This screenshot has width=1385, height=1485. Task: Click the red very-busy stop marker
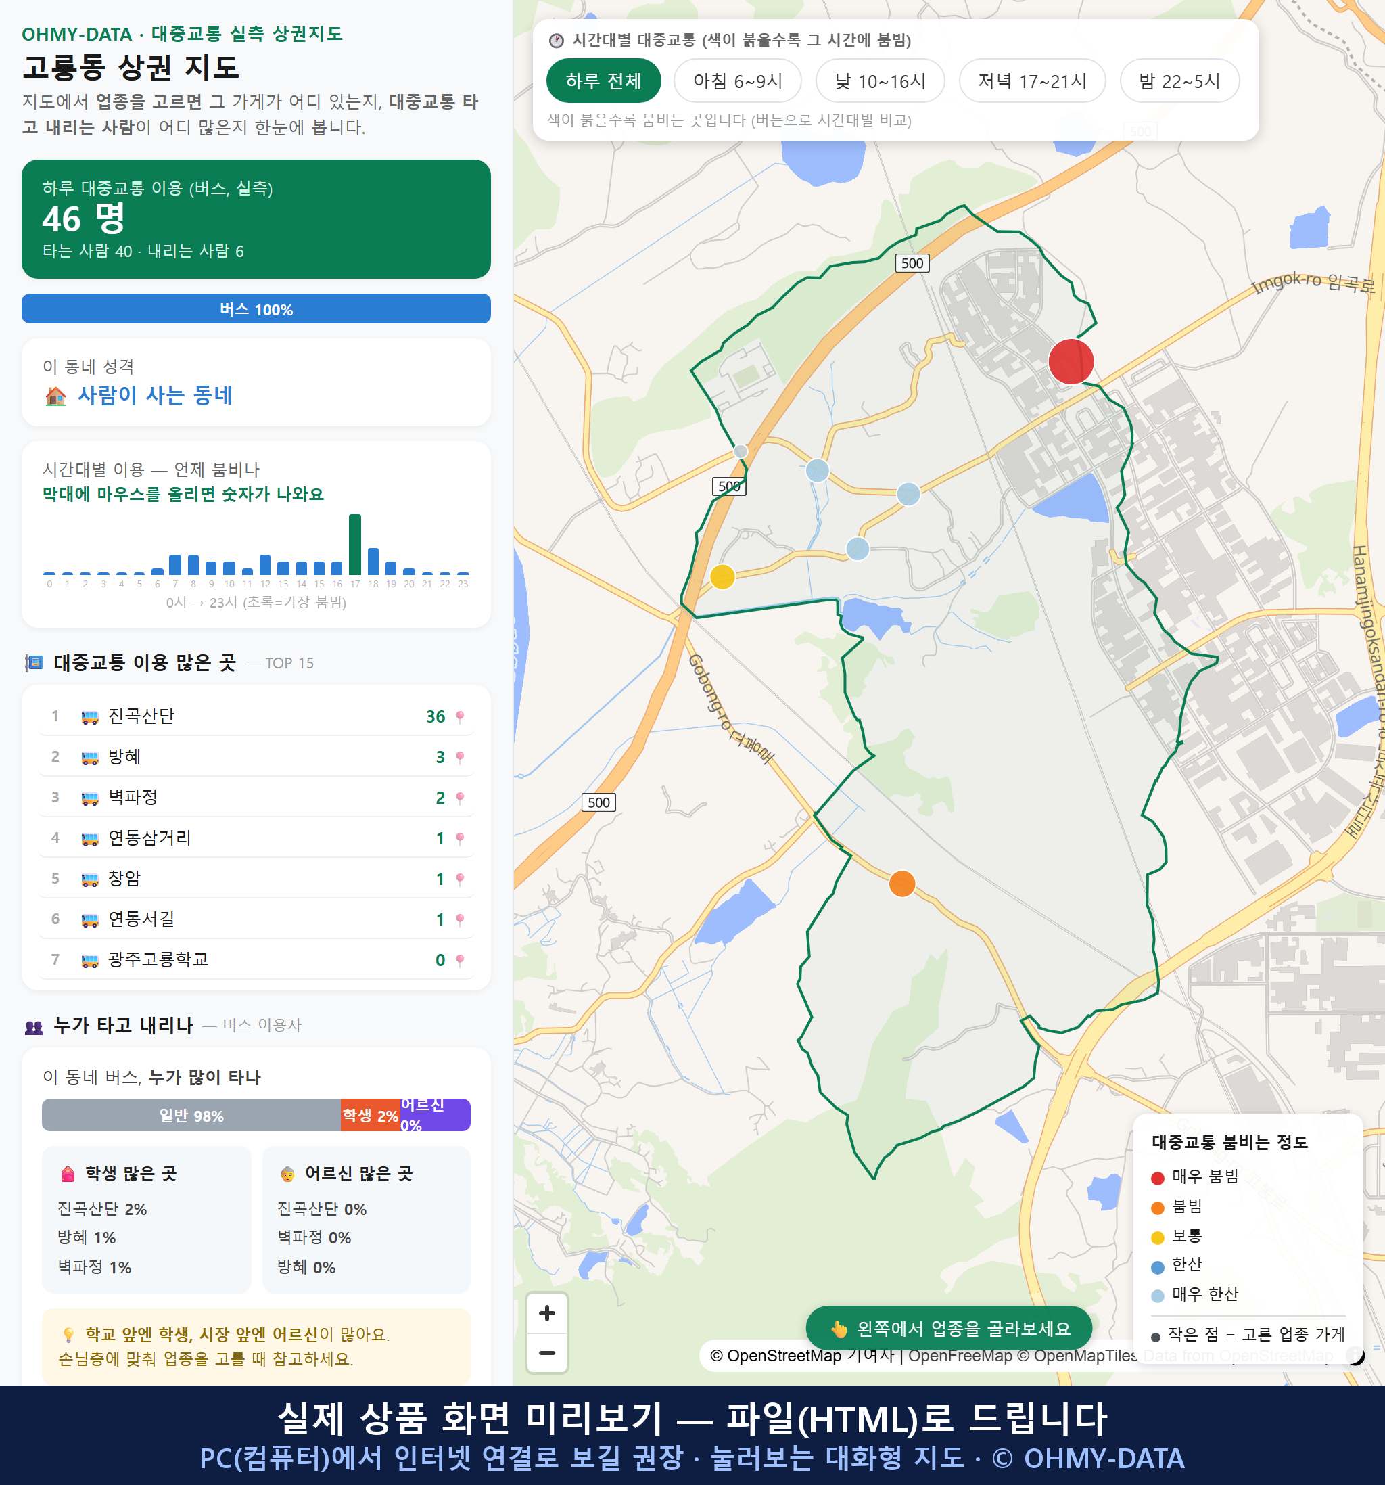tap(1071, 361)
